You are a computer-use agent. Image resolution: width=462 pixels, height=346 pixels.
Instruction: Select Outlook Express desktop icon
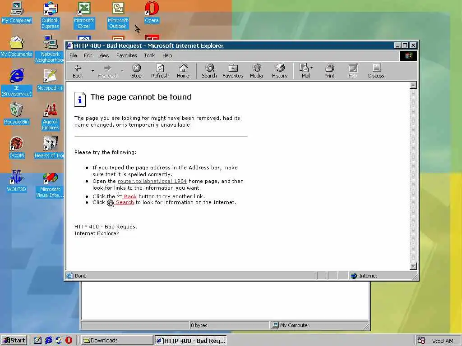(50, 15)
